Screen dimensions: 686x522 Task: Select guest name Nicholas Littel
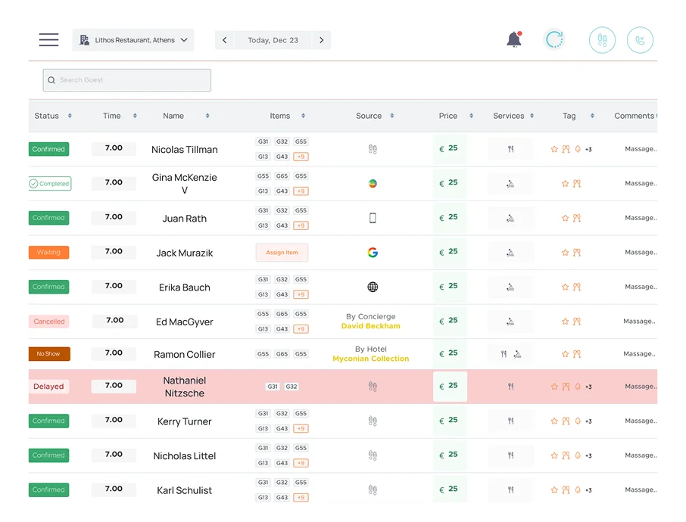[x=184, y=456]
